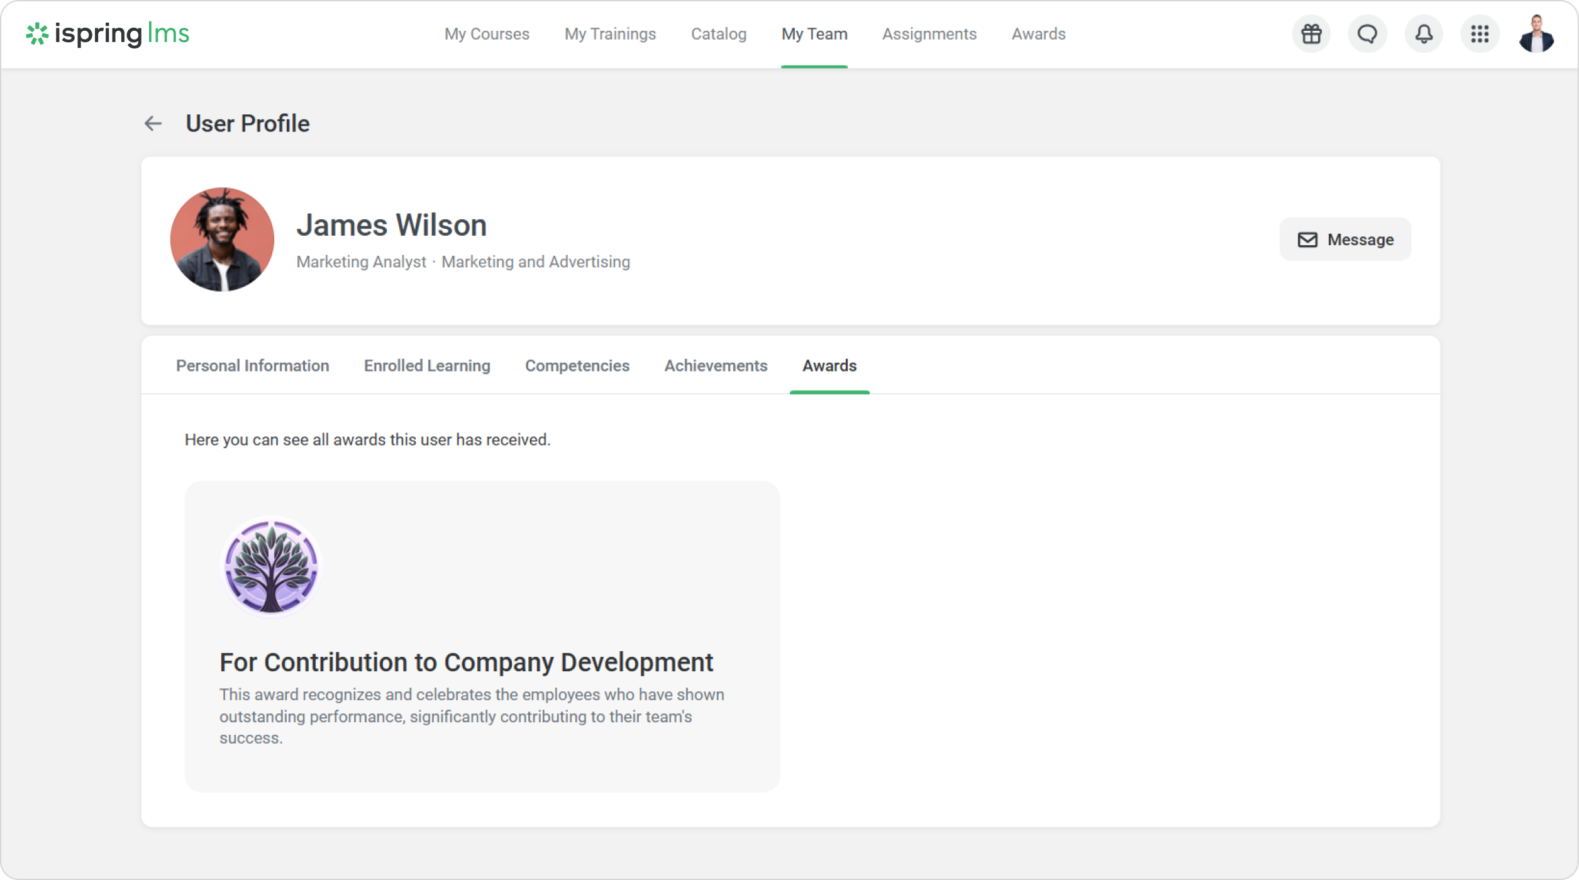Viewport: 1579px width, 880px height.
Task: Go to My Trainings page
Action: [x=610, y=34]
